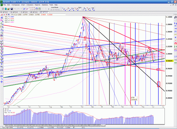177x129 pixels.
Task: Click the letter A toolbar button
Action: [x=49, y=9]
